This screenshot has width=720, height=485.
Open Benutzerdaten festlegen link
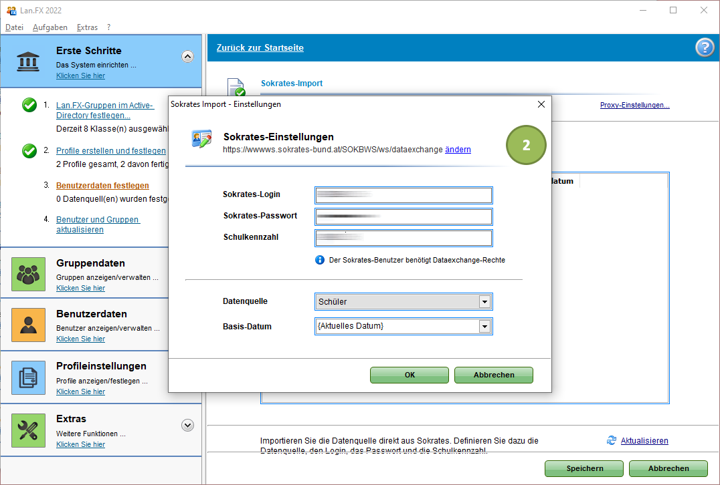(102, 185)
